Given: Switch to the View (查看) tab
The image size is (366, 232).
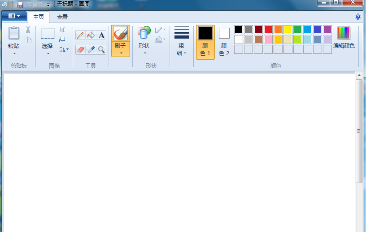Looking at the screenshot, I should point(62,17).
